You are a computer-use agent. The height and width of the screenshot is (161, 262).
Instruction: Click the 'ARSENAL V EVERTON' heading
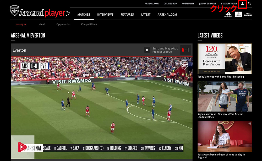(x=28, y=35)
